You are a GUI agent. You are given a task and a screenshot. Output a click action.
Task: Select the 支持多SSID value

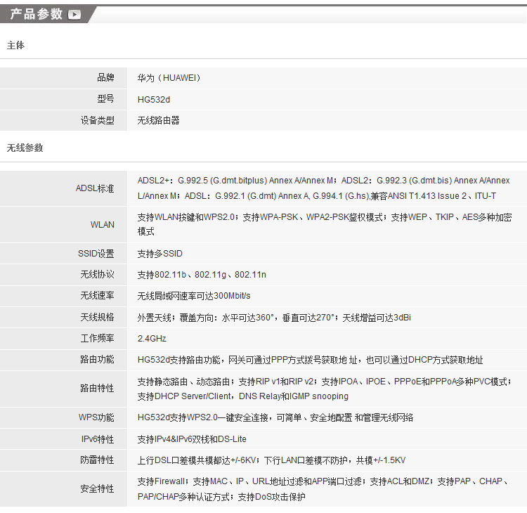[x=160, y=254]
